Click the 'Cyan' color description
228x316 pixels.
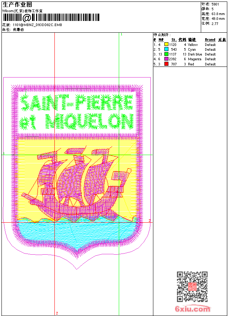(192, 49)
